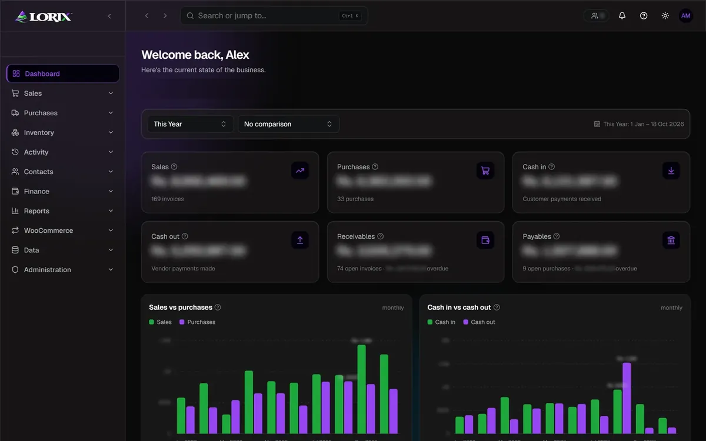706x441 pixels.
Task: Click the Cash in download icon
Action: pos(671,171)
